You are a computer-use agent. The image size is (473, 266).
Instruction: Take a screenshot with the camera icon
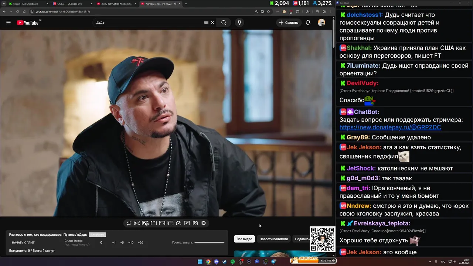point(195,223)
